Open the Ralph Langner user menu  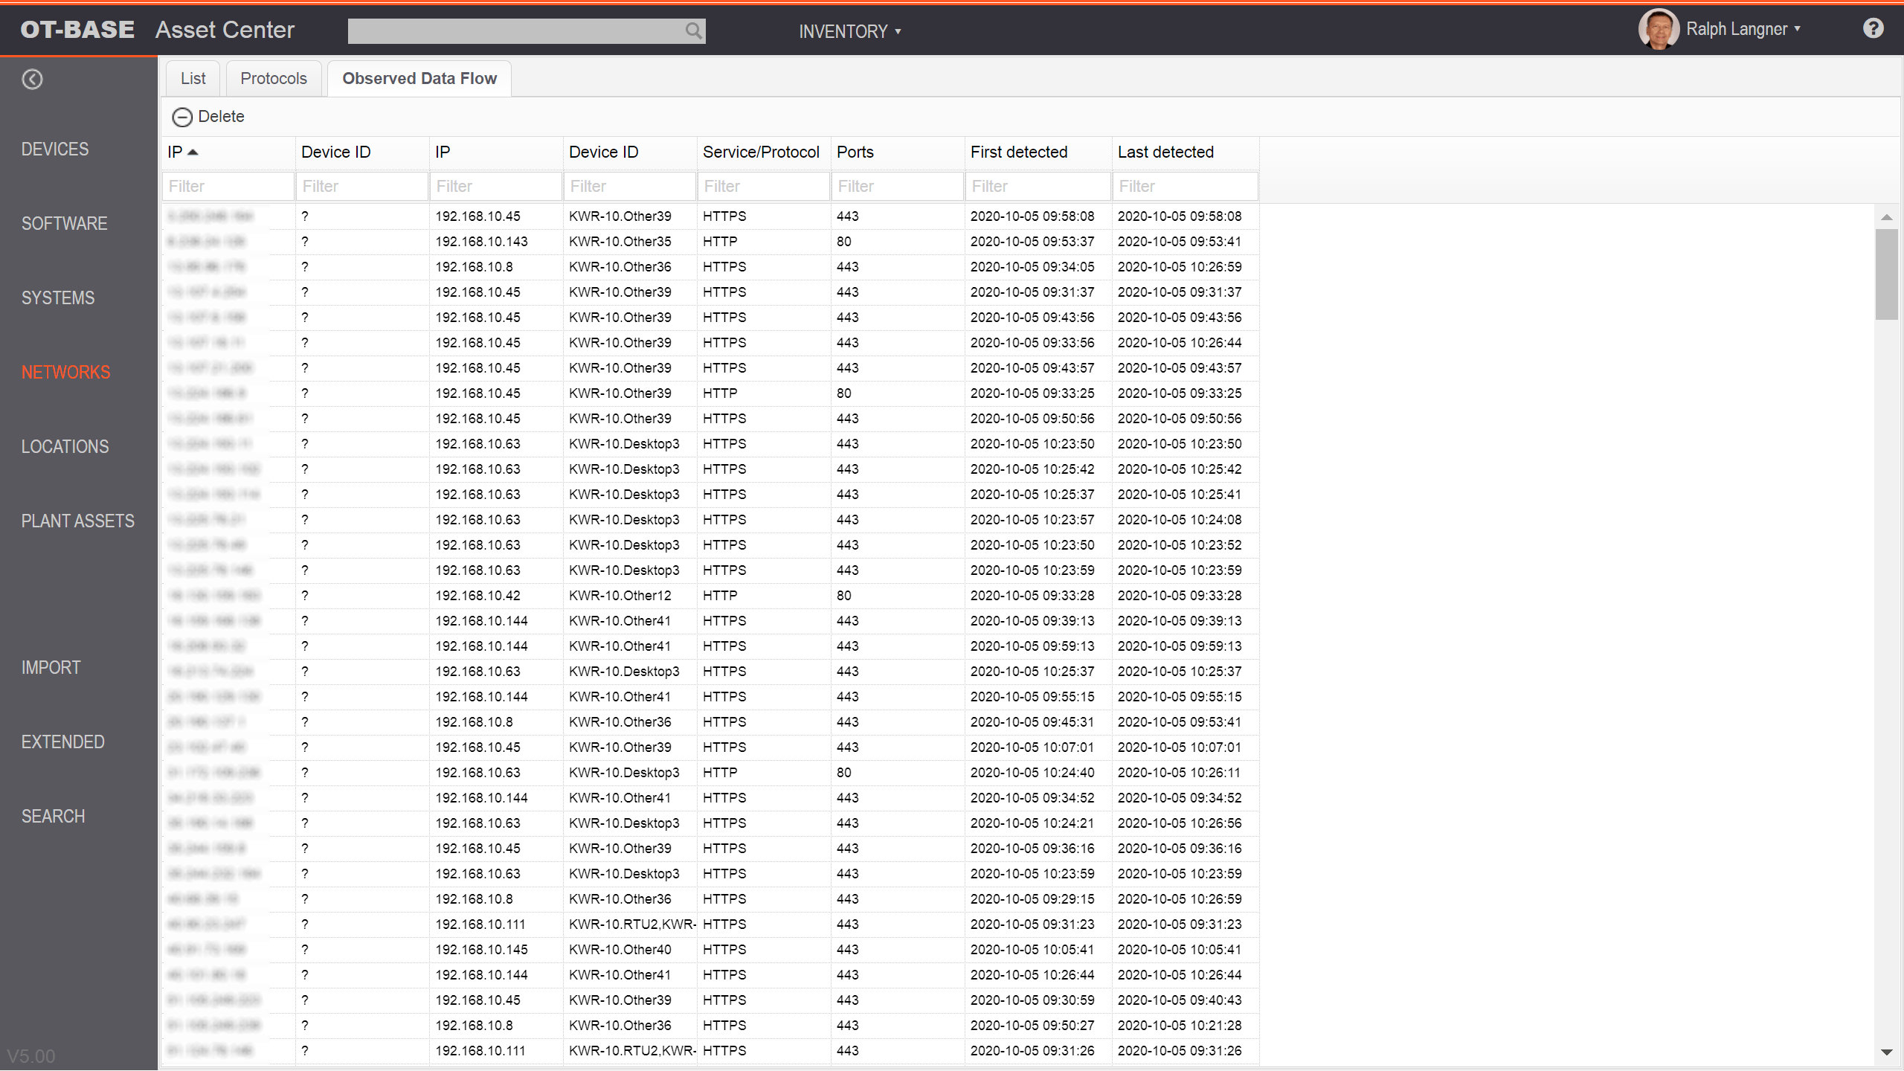click(1744, 29)
